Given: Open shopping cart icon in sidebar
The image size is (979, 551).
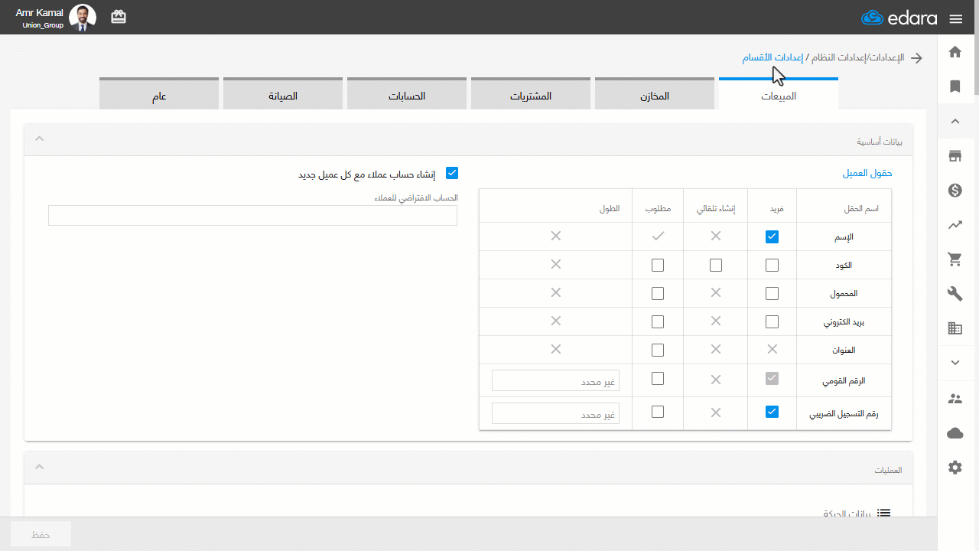Looking at the screenshot, I should pos(955,259).
